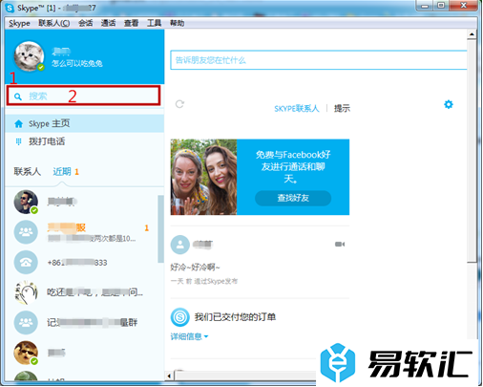483x387 pixels.
Task: Open 拨打电话 dial pad
Action: click(85, 141)
